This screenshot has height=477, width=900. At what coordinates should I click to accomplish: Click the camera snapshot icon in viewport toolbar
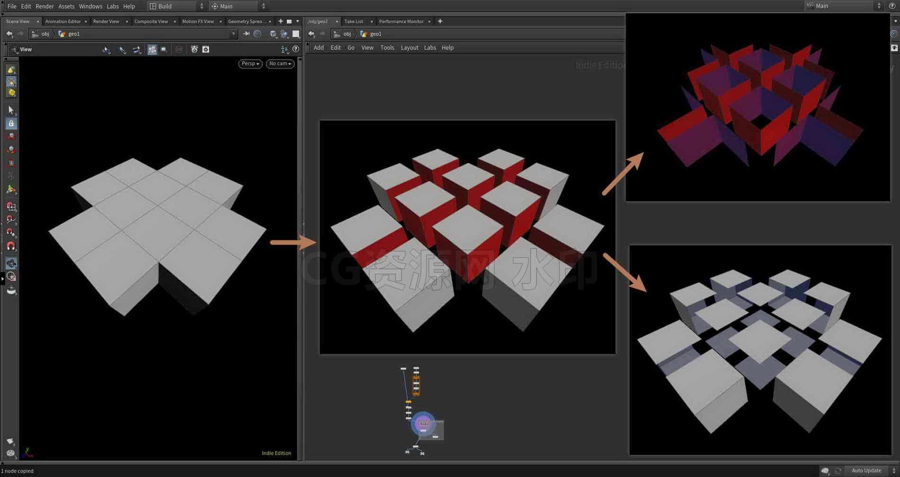pos(194,49)
